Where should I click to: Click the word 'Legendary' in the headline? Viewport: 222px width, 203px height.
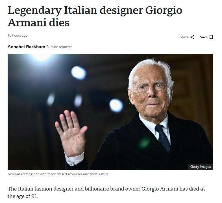coord(35,10)
